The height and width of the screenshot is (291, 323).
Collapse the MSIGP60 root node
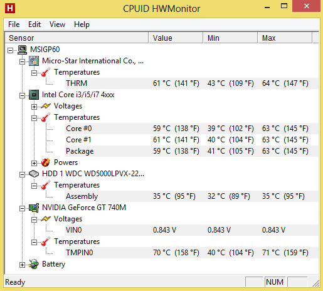tap(10, 50)
